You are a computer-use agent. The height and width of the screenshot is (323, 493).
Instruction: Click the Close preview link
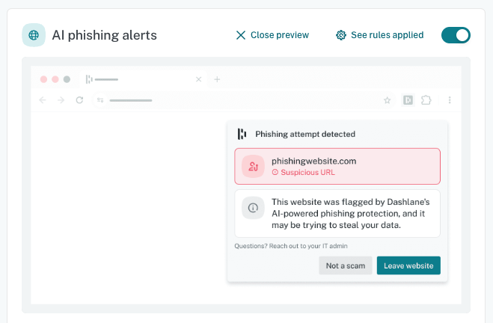click(x=272, y=35)
